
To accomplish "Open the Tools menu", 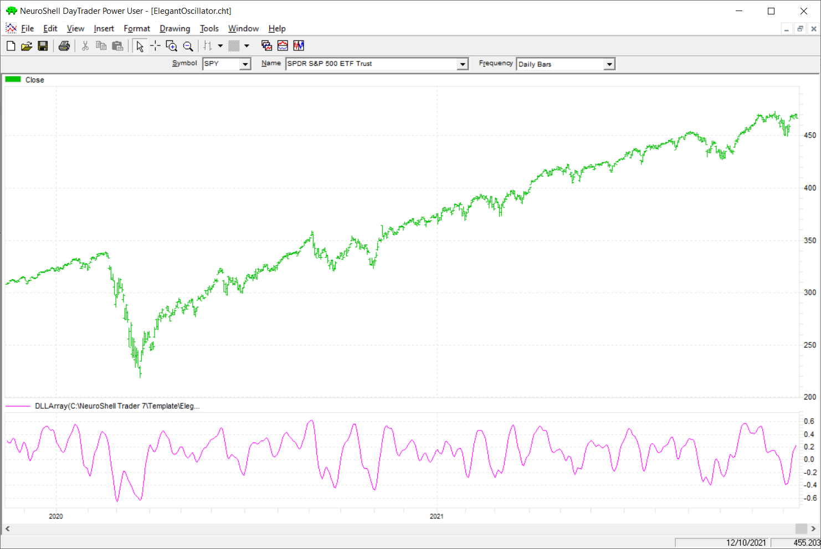I will click(x=209, y=29).
